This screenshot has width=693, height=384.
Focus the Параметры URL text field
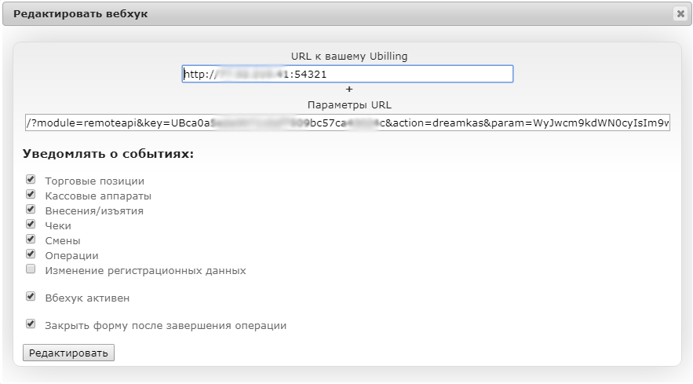pos(347,123)
